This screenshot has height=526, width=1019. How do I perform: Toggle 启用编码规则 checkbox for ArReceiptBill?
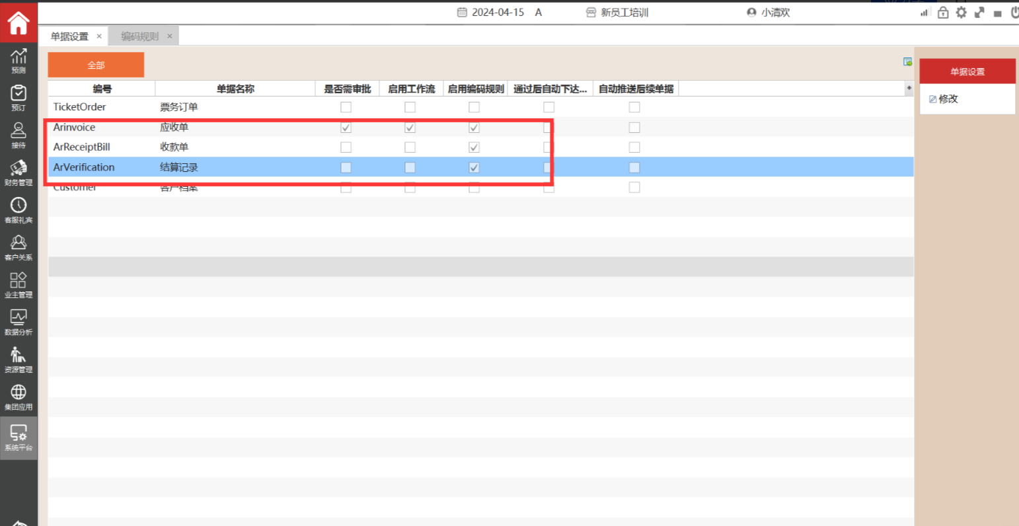474,147
